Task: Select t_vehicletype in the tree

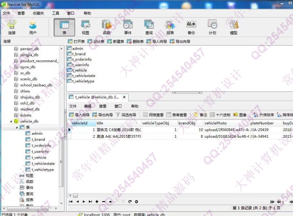Action: click(43, 169)
